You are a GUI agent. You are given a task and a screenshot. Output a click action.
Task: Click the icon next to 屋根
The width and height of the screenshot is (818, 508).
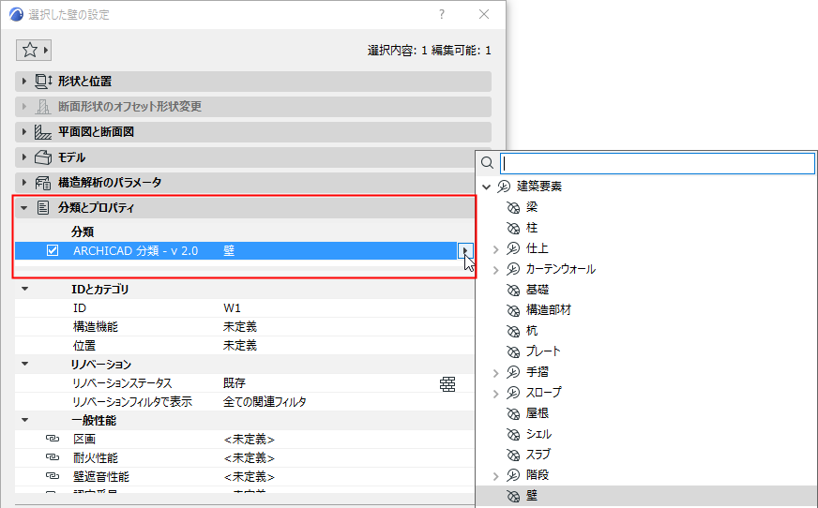click(x=513, y=413)
